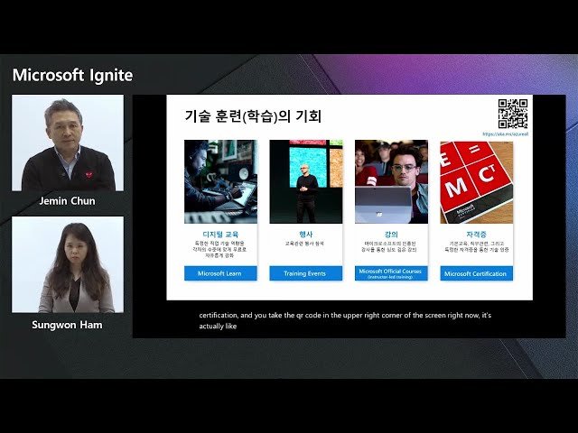578x433 pixels.
Task: Click the description under 자격증
Action: tap(476, 246)
